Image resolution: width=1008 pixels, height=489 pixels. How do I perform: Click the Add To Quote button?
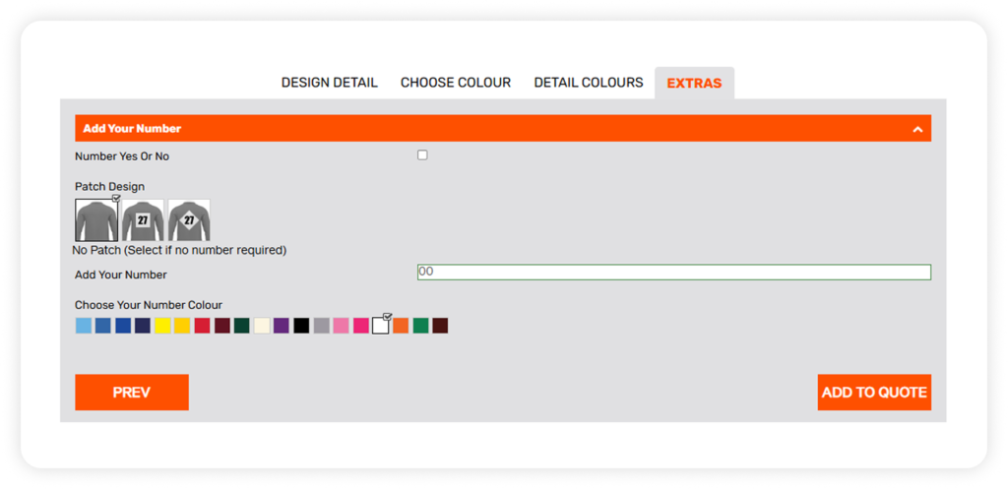tap(873, 393)
